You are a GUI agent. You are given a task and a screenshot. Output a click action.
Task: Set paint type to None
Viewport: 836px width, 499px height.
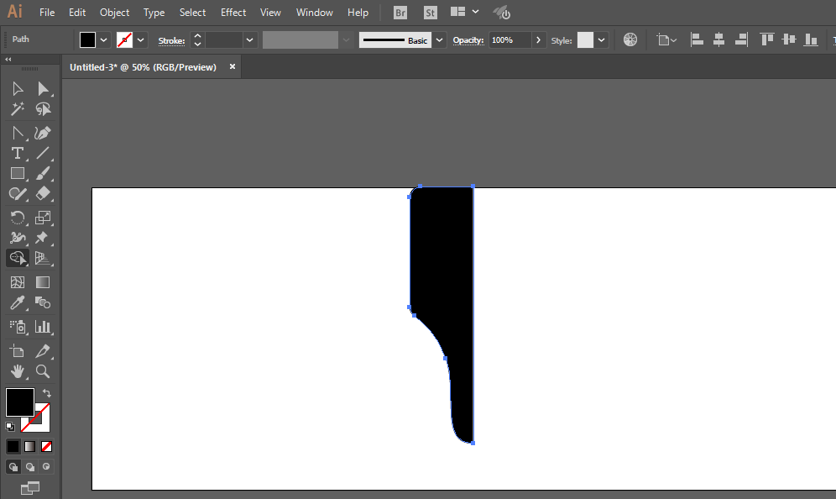point(46,446)
